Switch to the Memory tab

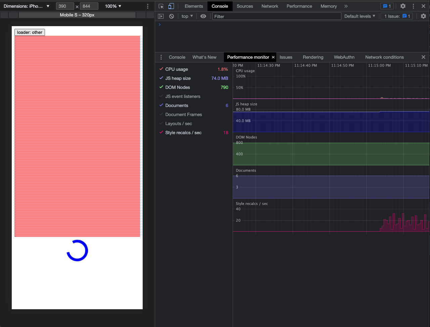point(329,6)
